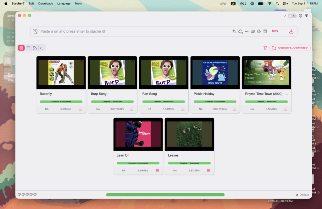
Task: Open the Default configuration selector
Action: [302, 195]
